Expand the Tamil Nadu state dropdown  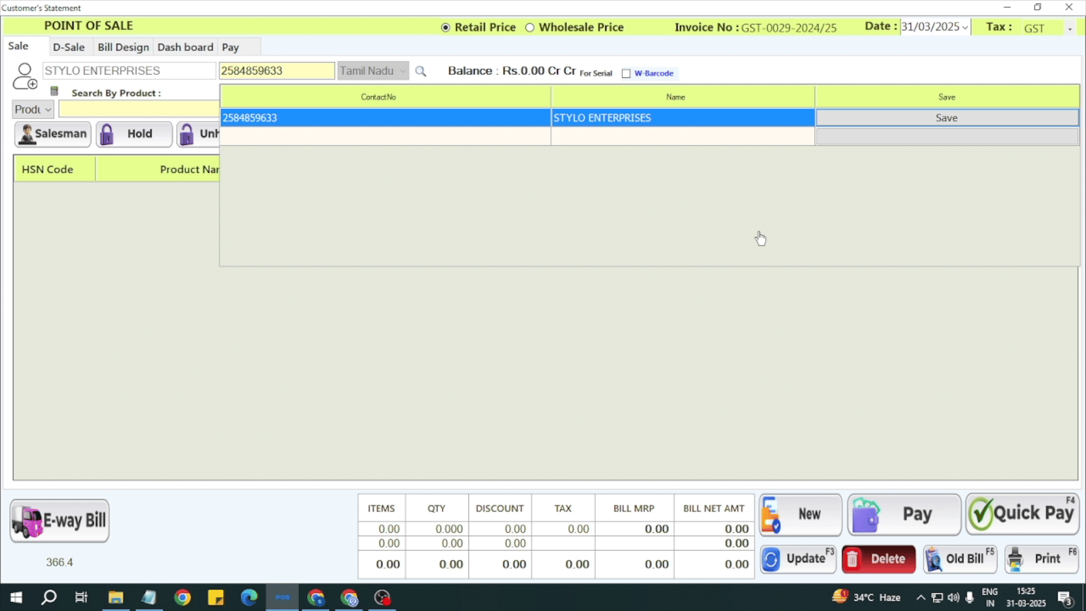pyautogui.click(x=402, y=71)
